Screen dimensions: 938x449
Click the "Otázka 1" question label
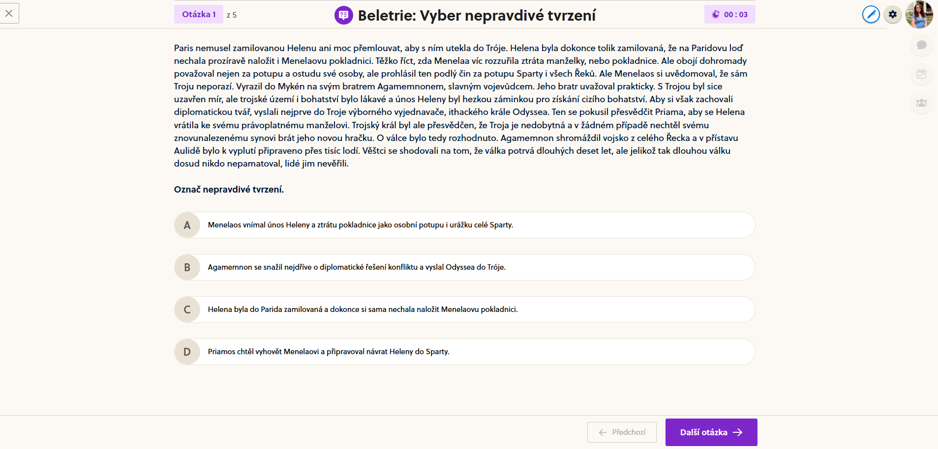(x=199, y=14)
